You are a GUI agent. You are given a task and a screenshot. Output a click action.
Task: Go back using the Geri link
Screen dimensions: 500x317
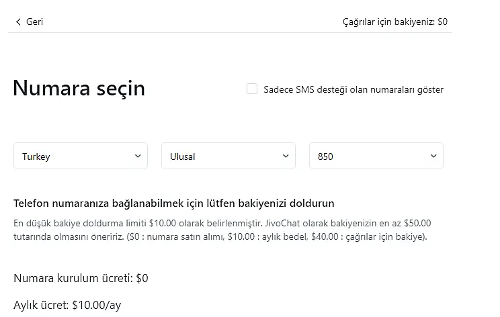[34, 21]
